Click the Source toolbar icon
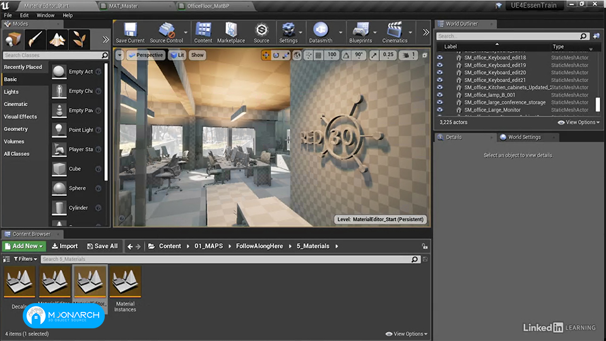 [261, 32]
